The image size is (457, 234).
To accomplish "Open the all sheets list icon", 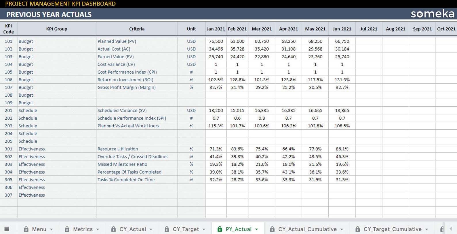I will [x=7, y=229].
